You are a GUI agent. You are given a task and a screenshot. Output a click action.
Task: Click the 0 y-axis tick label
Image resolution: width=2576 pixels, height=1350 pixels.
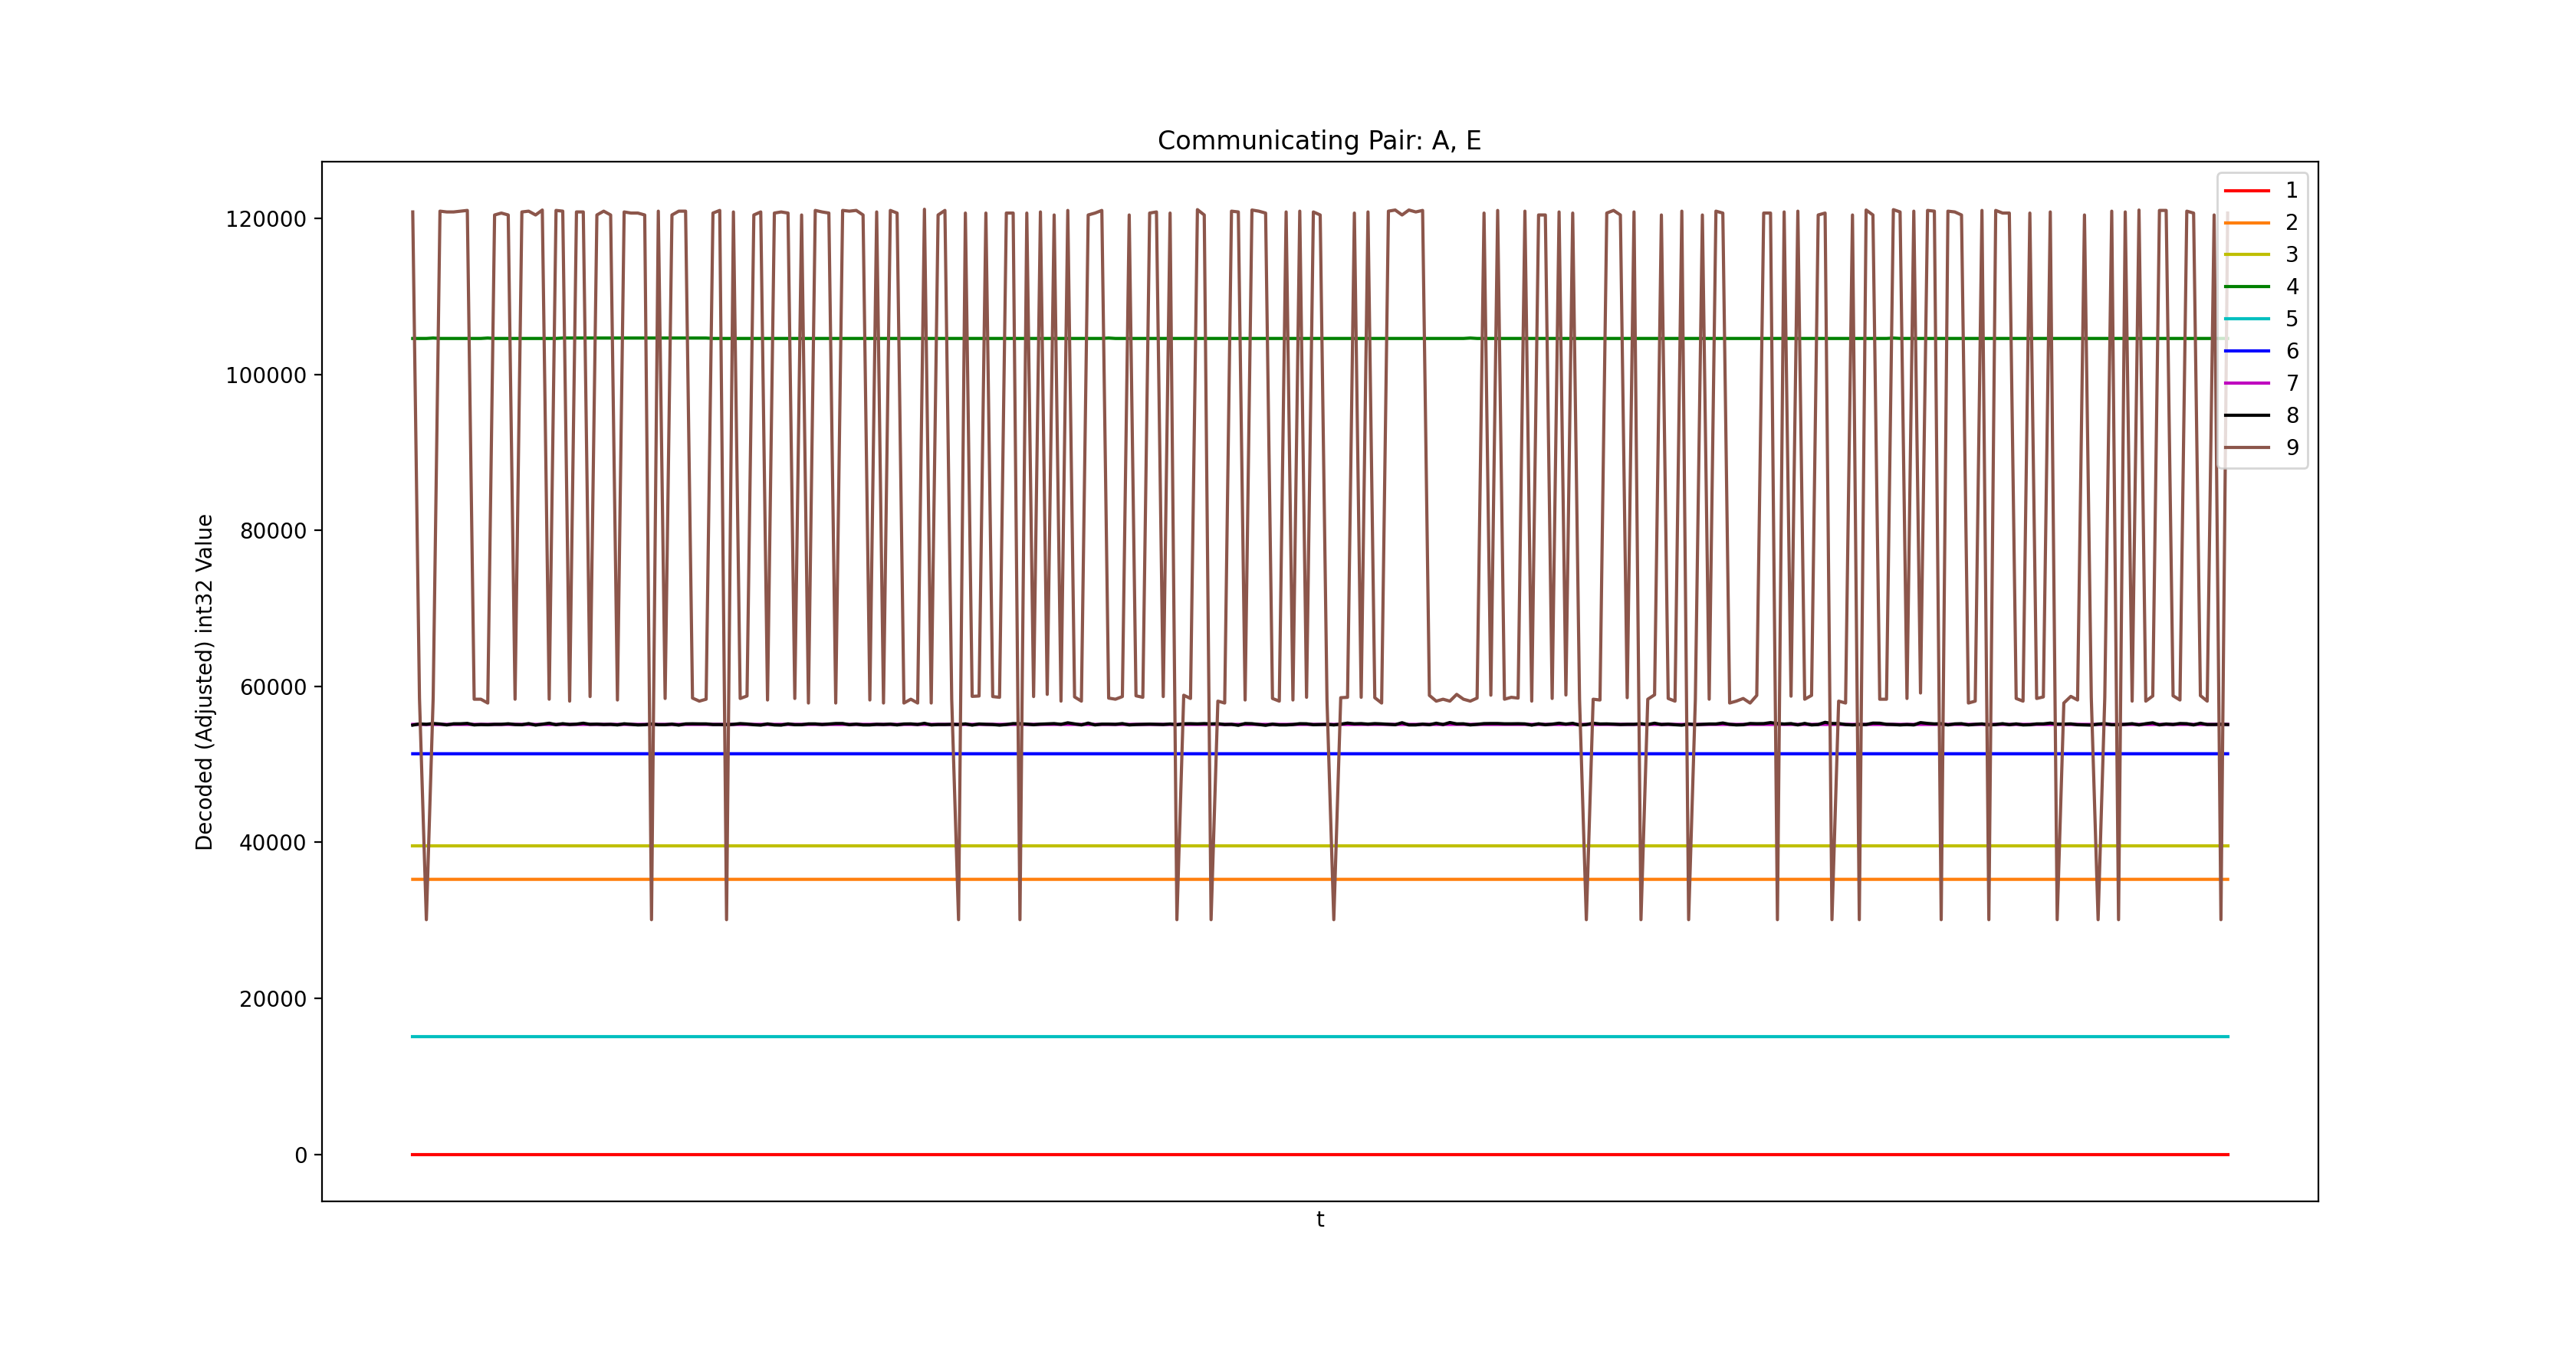[300, 1155]
